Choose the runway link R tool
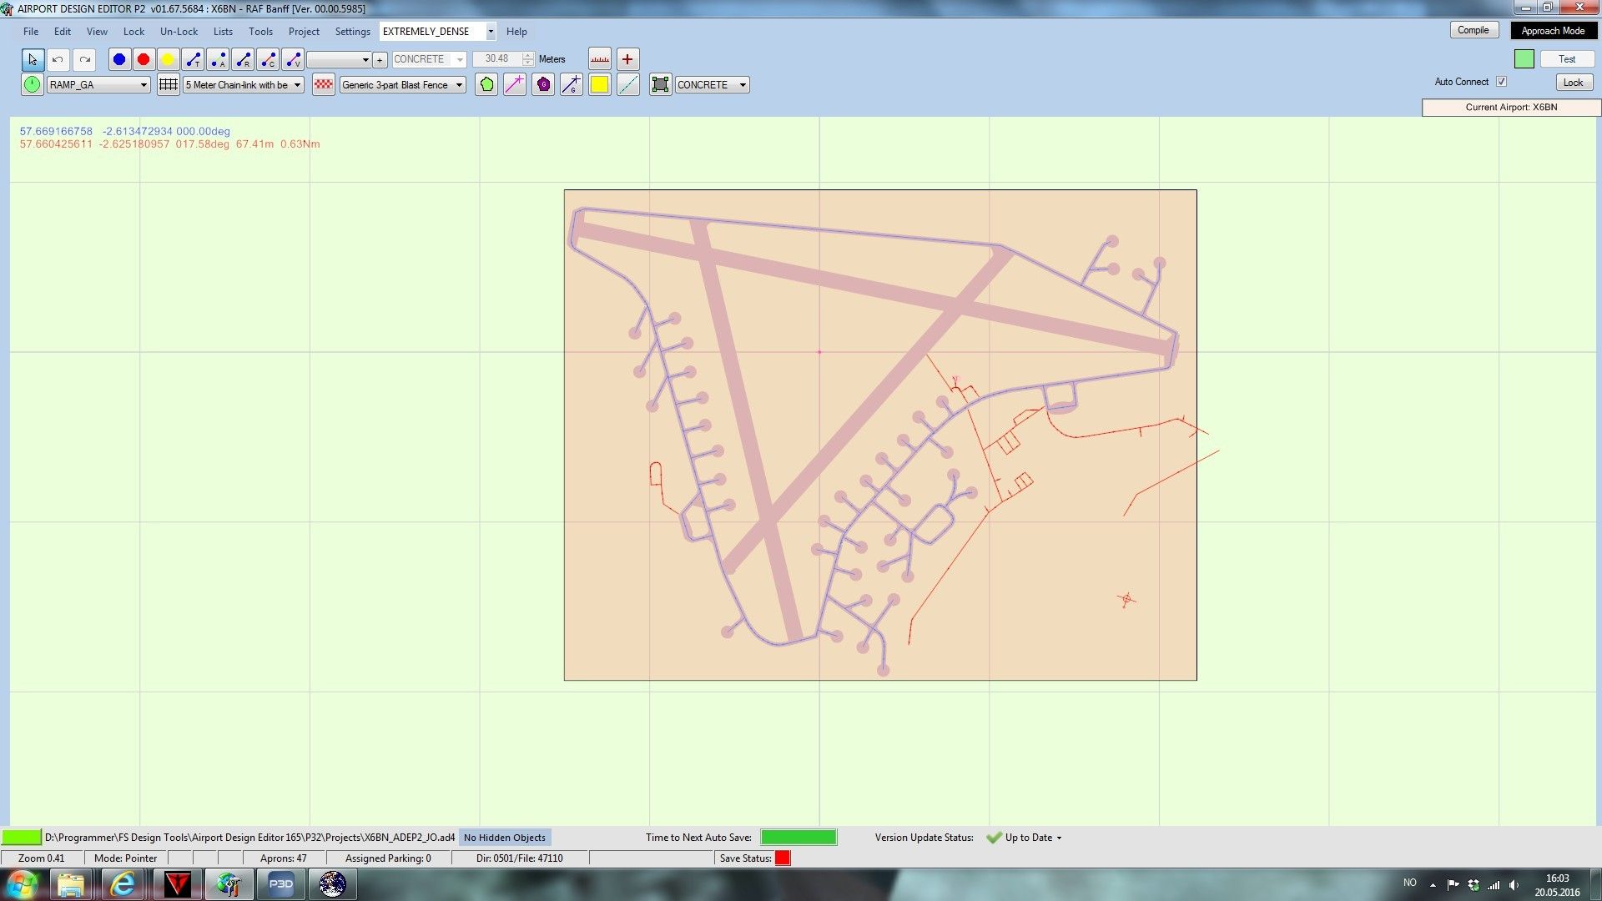This screenshot has width=1602, height=901. (243, 59)
